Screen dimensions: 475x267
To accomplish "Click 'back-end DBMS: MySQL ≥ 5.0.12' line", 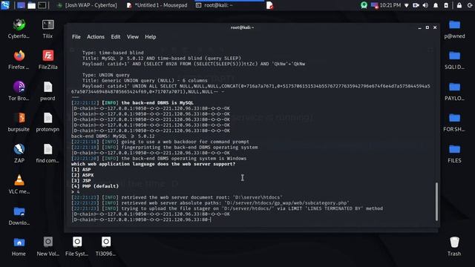I will pyautogui.click(x=113, y=136).
